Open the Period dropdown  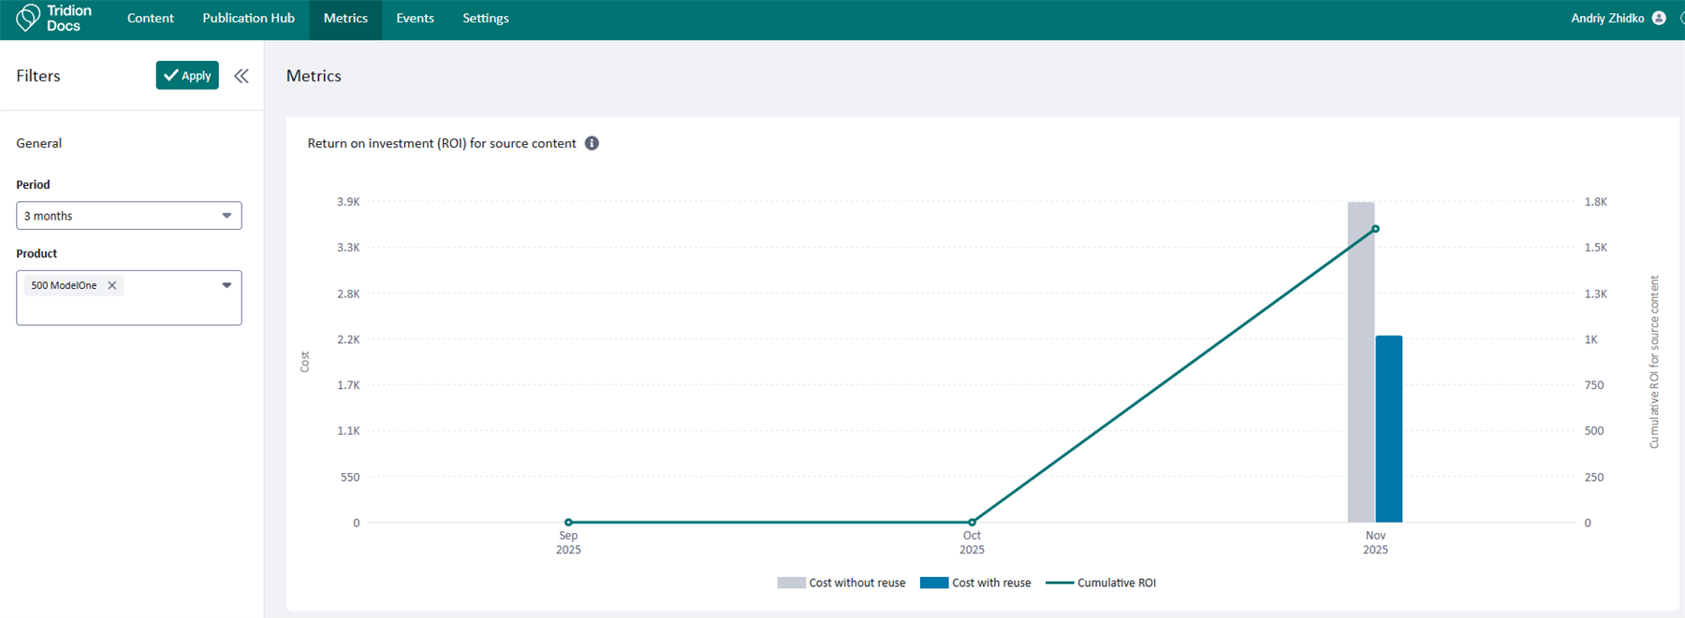point(128,216)
